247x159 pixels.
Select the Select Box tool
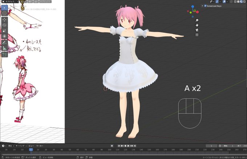click(4, 8)
